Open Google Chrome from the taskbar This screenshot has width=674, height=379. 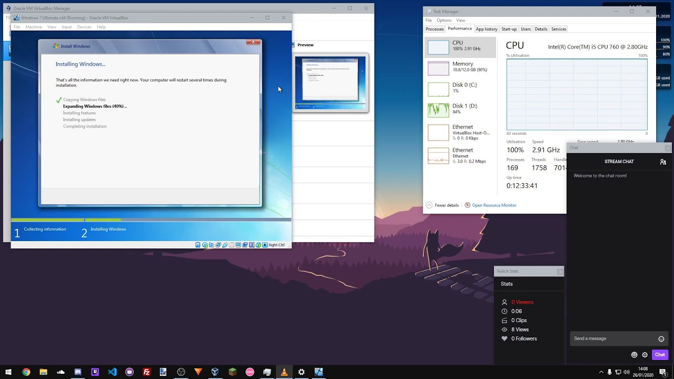(x=26, y=372)
